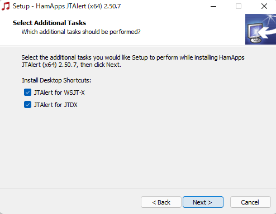This screenshot has width=276, height=214.
Task: Uncheck the JTAlert for JTDX checkbox
Action: pyautogui.click(x=27, y=105)
